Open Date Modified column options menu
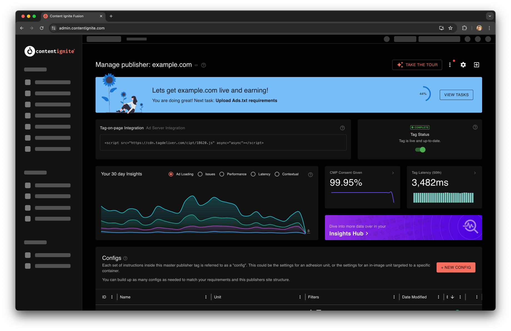 [439, 297]
